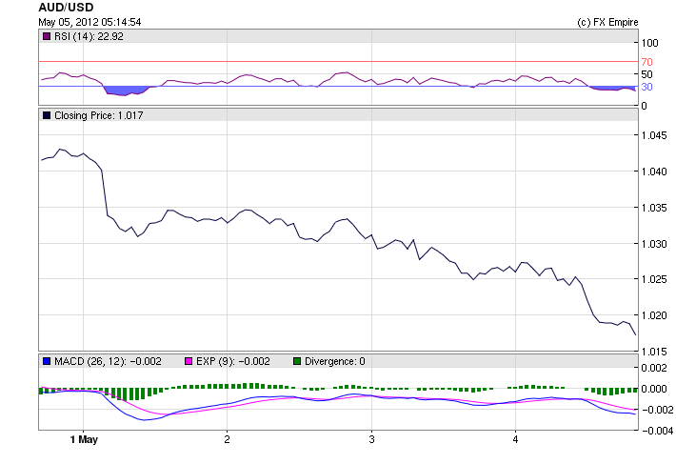The image size is (676, 464).
Task: Click the dark Closing Price legend swatch
Action: pyautogui.click(x=47, y=115)
